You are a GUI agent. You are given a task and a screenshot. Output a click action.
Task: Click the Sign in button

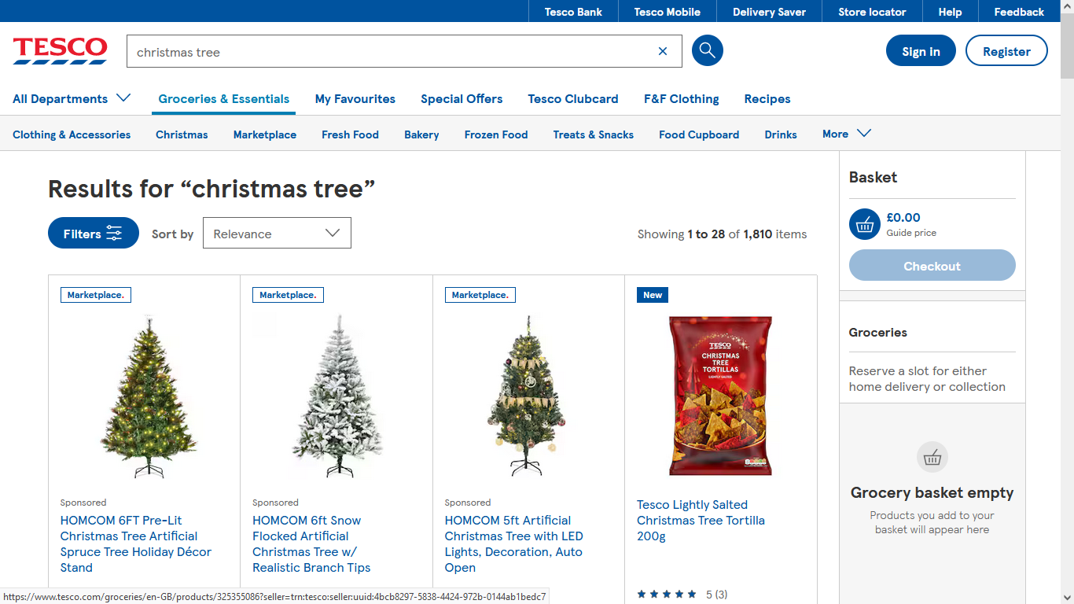click(x=921, y=50)
